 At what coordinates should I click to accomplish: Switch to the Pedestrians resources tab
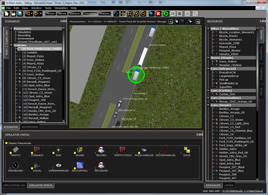click(x=261, y=54)
